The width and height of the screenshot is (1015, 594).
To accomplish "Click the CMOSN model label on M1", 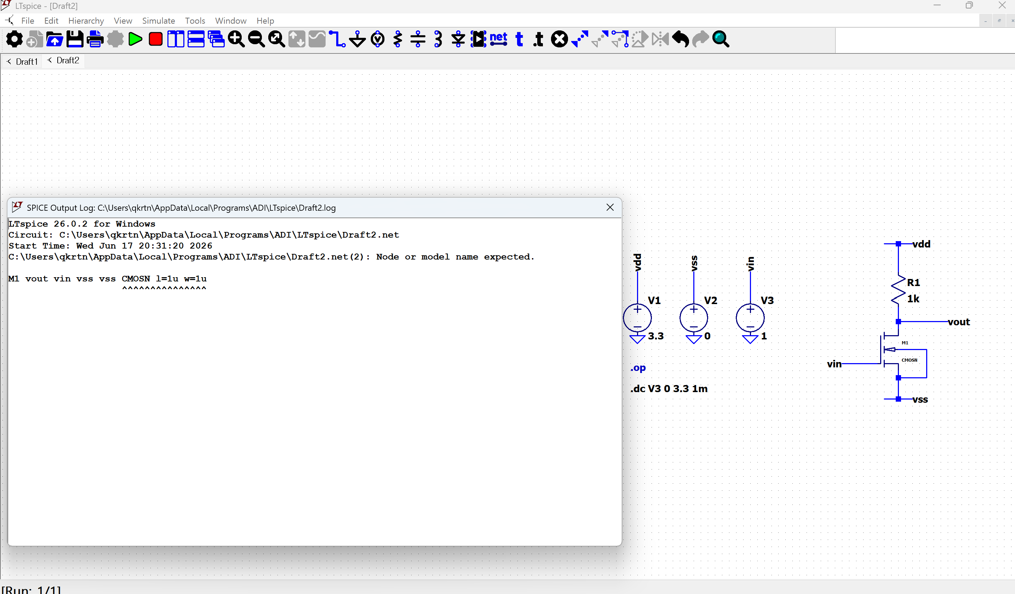I will click(x=910, y=360).
